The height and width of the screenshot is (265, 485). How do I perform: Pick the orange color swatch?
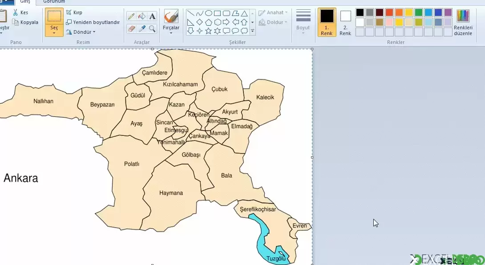click(x=399, y=12)
